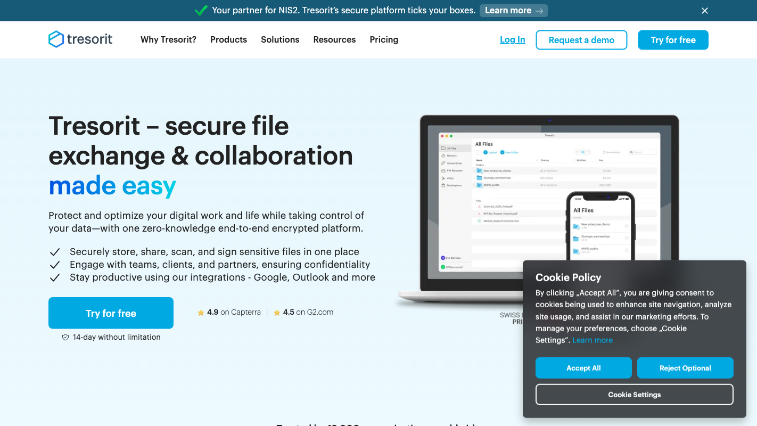The height and width of the screenshot is (426, 757).
Task: Click the Reject Optional cookies button
Action: coord(685,368)
